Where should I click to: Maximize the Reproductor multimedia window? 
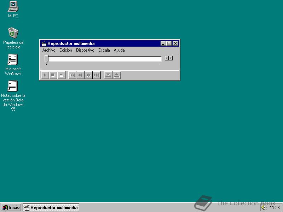coord(169,43)
